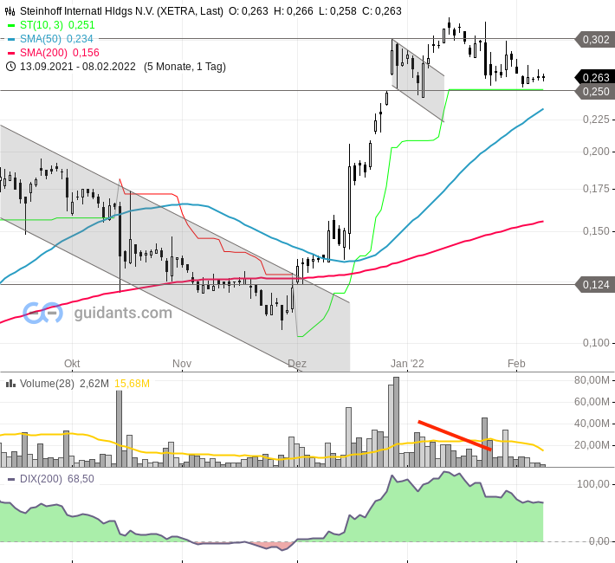
Task: Click the Volume(28) indicator label
Action: (47, 384)
